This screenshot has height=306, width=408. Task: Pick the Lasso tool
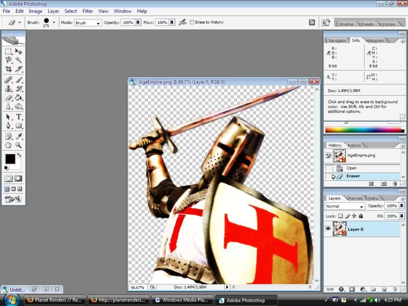coord(8,60)
